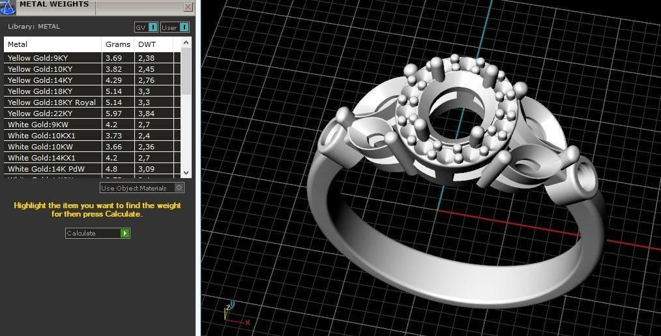Click the green arrow on Calculate
Viewport: 661px width, 336px height.
pos(125,233)
